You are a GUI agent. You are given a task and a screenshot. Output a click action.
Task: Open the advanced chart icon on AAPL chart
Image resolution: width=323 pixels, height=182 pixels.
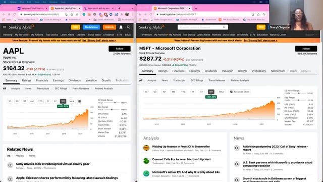point(80,101)
